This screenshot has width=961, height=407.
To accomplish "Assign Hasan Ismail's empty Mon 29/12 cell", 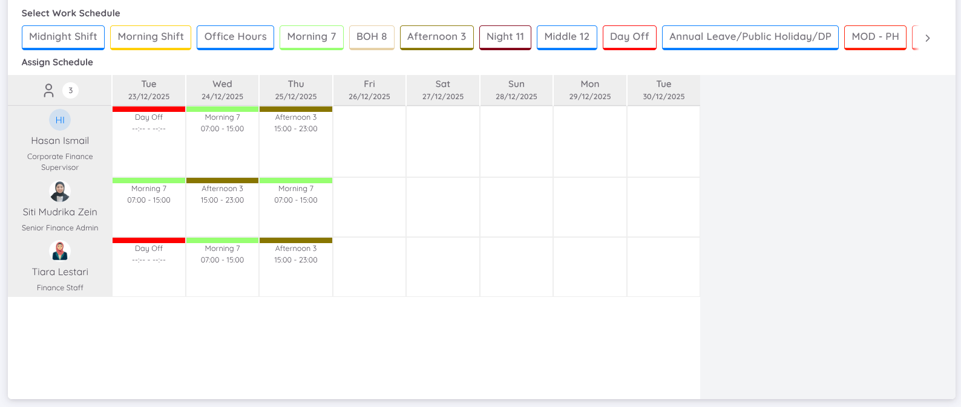I will [x=590, y=142].
